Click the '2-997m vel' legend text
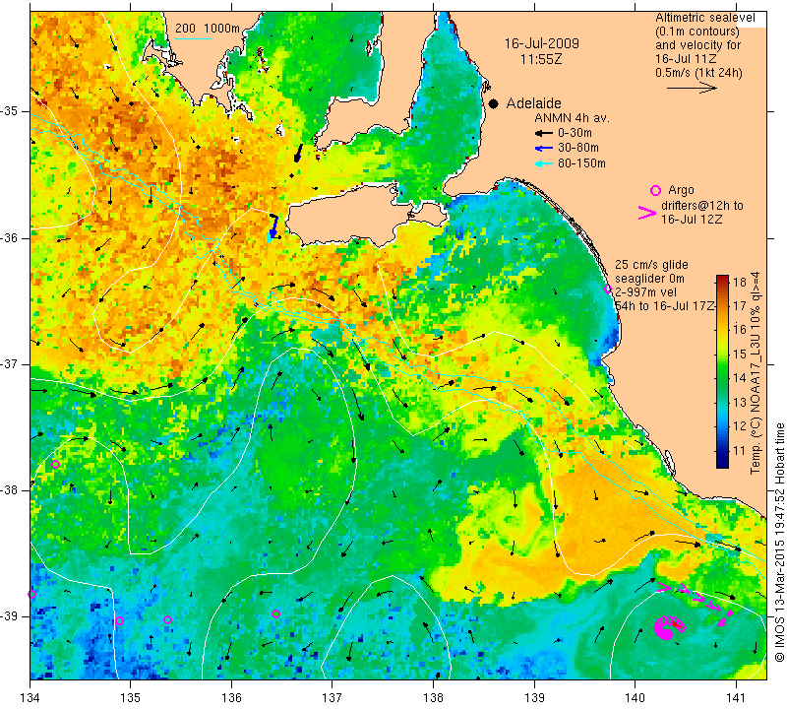Screen dimensions: 787x709 (x=646, y=291)
